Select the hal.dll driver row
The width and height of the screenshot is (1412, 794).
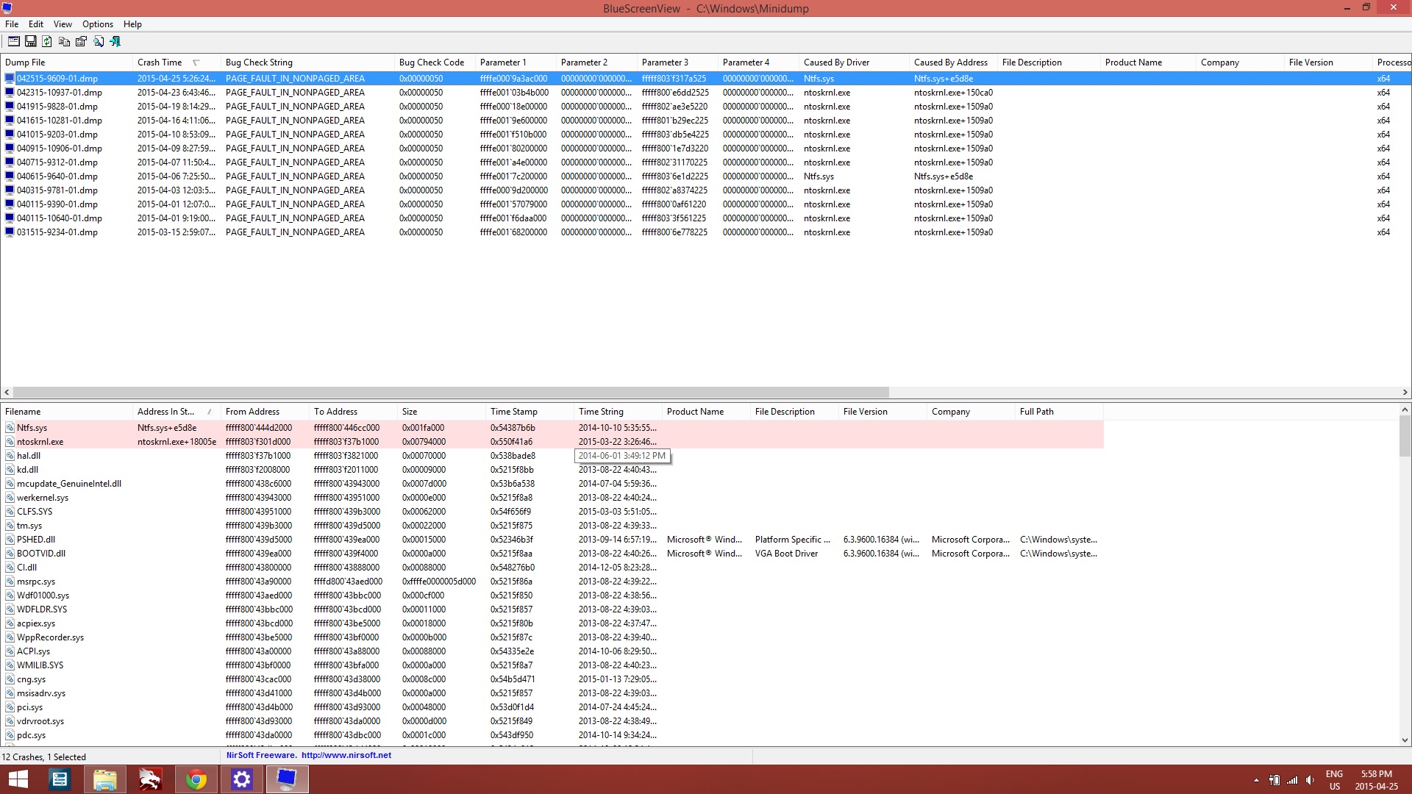(29, 456)
